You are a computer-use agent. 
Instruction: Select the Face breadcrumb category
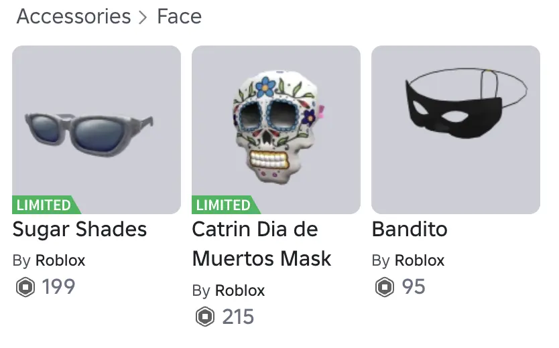coord(179,17)
